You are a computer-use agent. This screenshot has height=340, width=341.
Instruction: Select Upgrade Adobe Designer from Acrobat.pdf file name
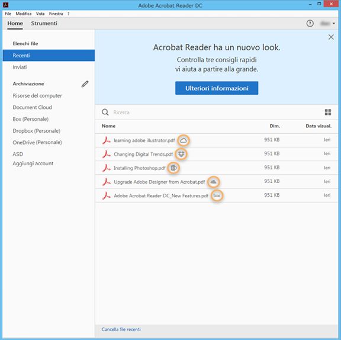click(159, 182)
